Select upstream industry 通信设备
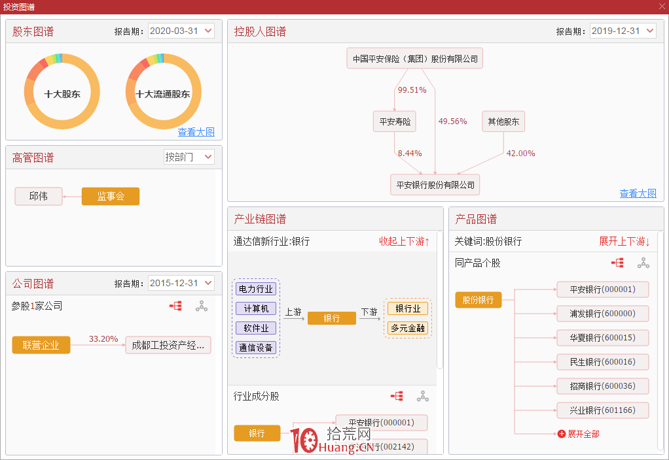 click(x=256, y=348)
